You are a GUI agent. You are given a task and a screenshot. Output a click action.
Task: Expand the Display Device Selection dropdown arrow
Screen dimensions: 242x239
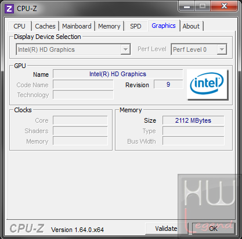click(x=125, y=49)
